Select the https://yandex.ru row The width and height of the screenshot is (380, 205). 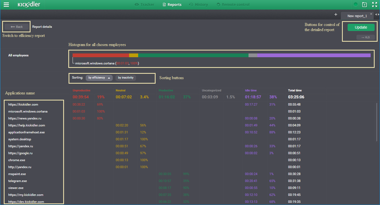[x=21, y=146]
